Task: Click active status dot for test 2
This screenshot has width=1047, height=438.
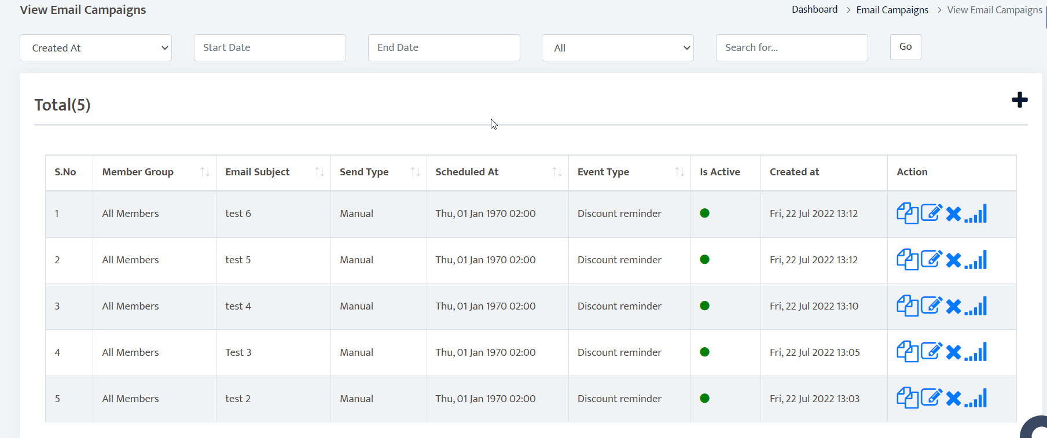Action: click(x=704, y=398)
